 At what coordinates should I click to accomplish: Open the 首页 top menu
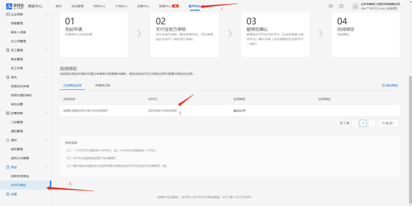(x=59, y=6)
